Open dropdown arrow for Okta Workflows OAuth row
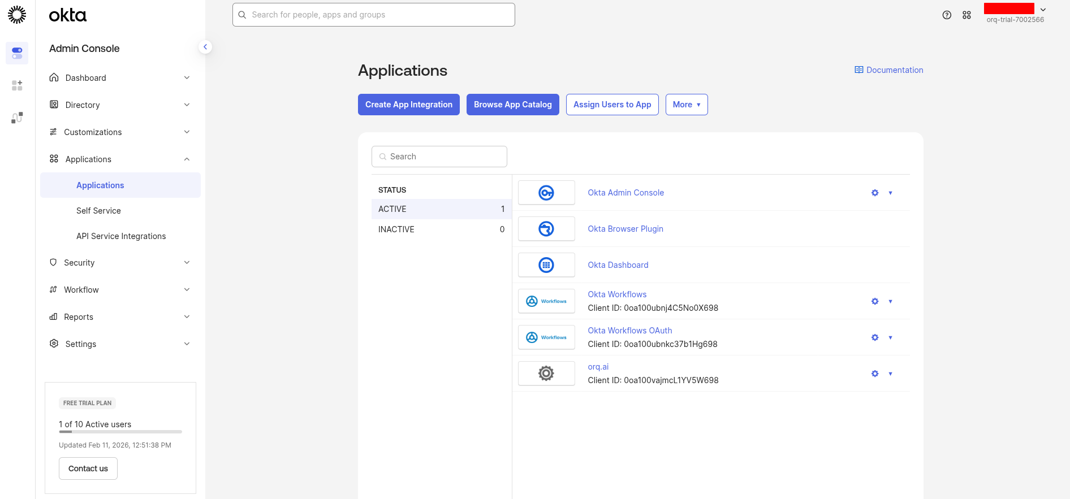1070x499 pixels. (890, 337)
